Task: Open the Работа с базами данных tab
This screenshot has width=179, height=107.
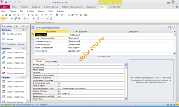Action: tap(72, 7)
